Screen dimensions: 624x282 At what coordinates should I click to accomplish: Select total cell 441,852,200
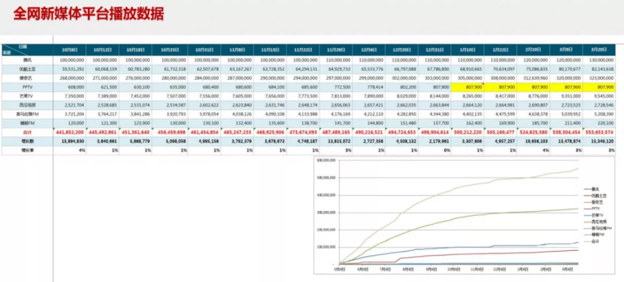pos(69,133)
